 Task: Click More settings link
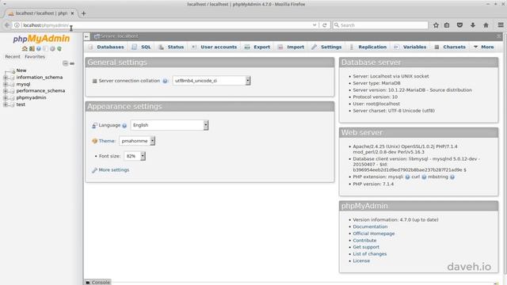[x=114, y=170]
